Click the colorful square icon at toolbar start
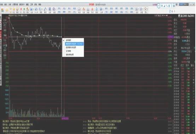Screen dimensions: 196x134 2,10
